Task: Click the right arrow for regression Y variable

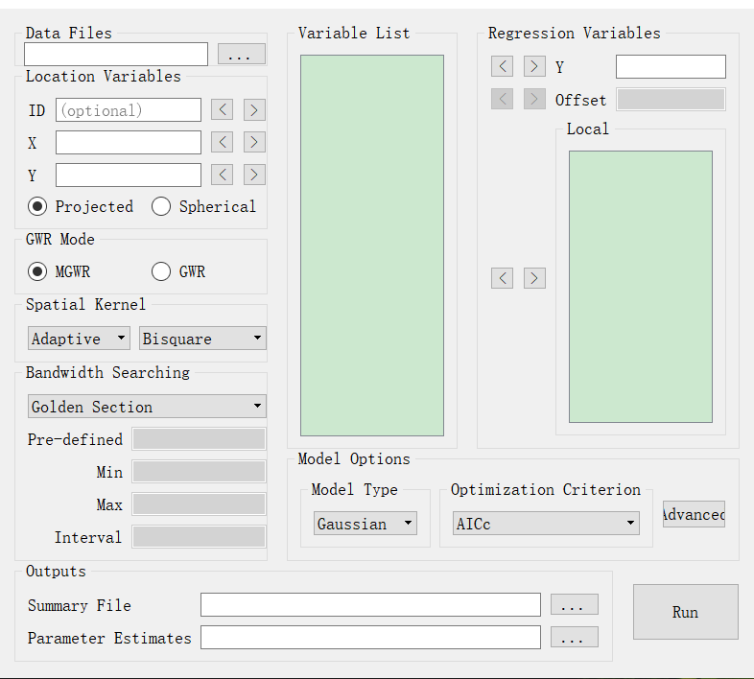Action: click(534, 66)
